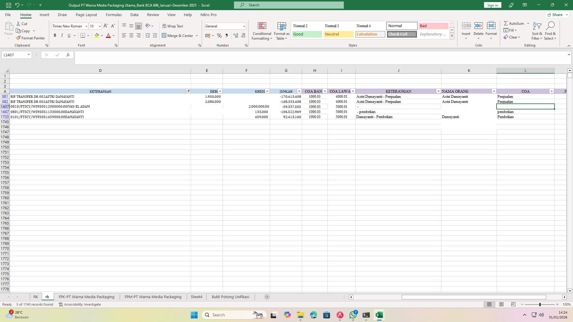Select the Format Painter tool
This screenshot has height=322, width=573.
point(31,38)
